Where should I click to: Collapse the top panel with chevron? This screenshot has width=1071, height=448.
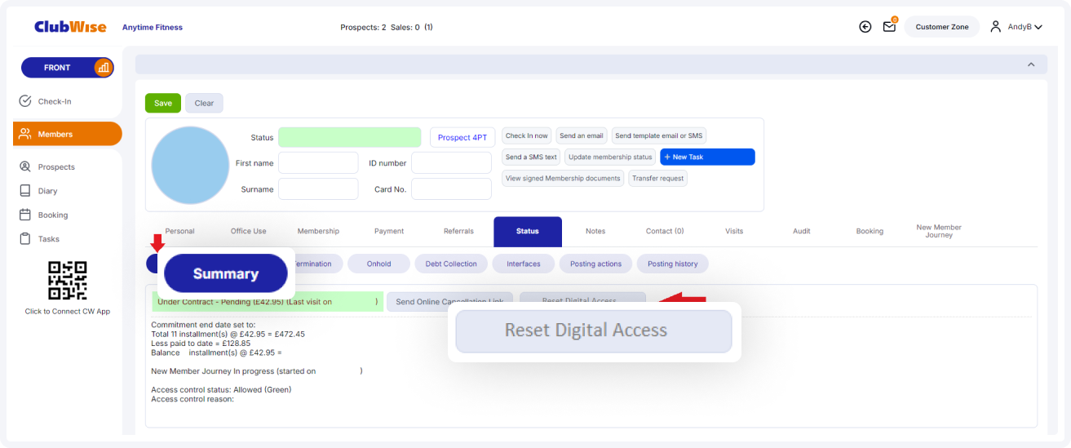pos(1031,64)
